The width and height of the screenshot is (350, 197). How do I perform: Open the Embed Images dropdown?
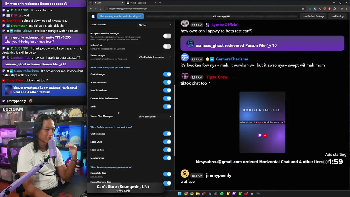[x=155, y=57]
